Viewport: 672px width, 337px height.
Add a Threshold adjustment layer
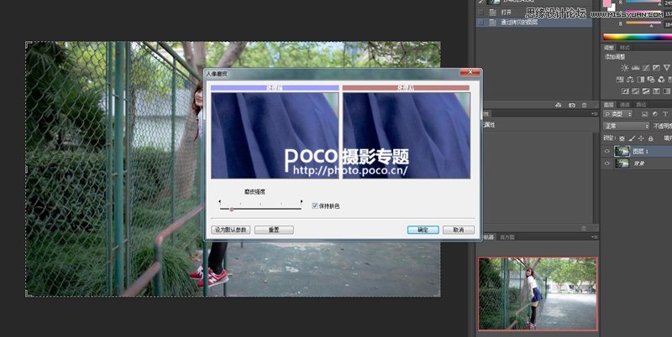pyautogui.click(x=646, y=91)
